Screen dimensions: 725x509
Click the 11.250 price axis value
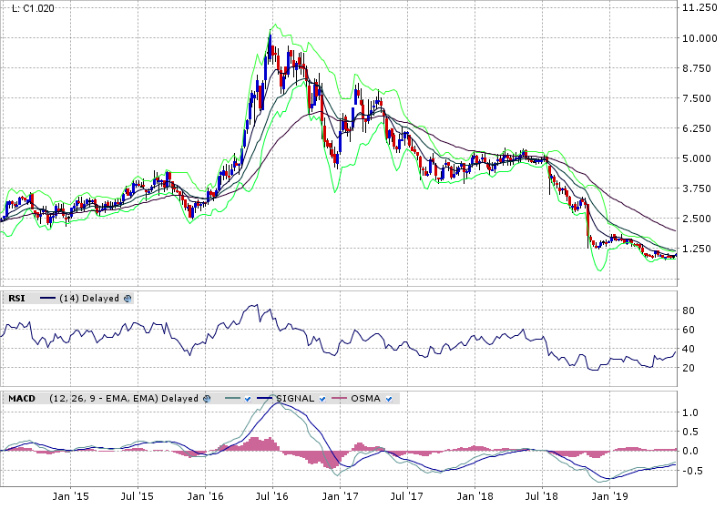(700, 7)
